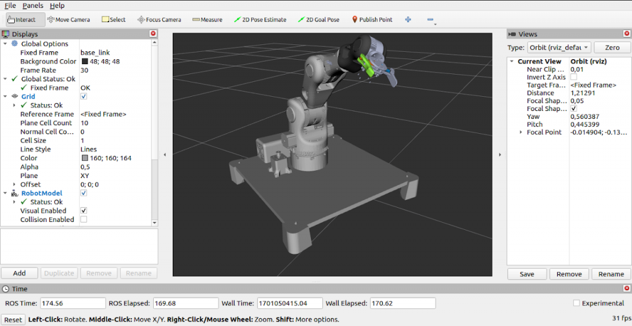Viewport: 632px width, 326px height.
Task: Open the Panels menu
Action: click(33, 6)
